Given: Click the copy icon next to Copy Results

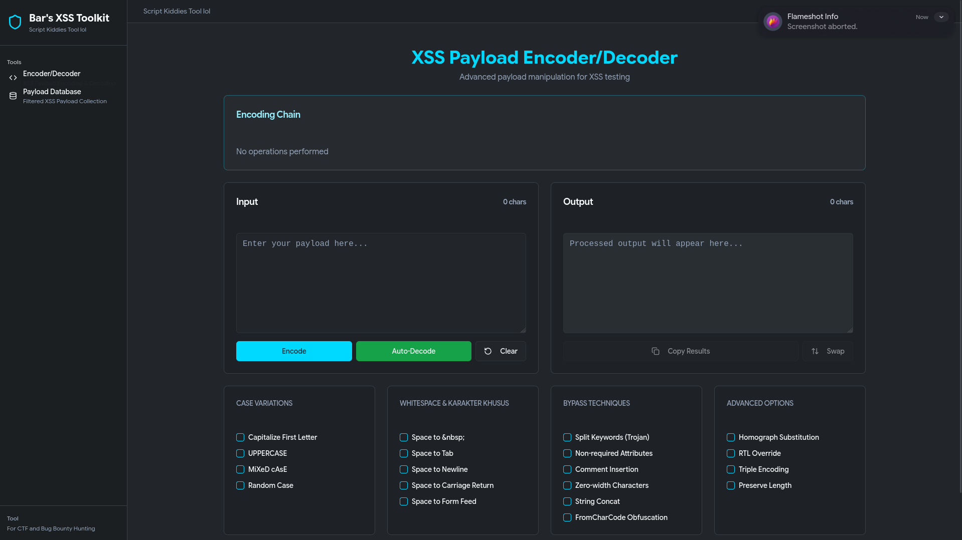Looking at the screenshot, I should (x=656, y=351).
